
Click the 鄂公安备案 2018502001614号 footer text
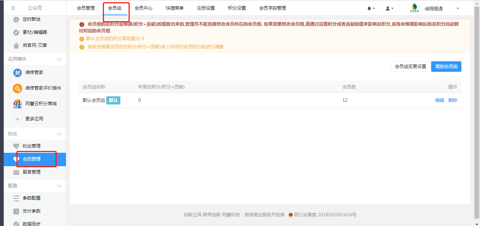[x=325, y=215]
